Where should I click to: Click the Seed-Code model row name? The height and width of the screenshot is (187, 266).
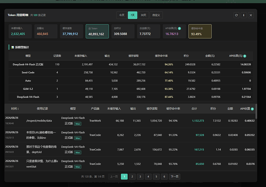pos(28,72)
